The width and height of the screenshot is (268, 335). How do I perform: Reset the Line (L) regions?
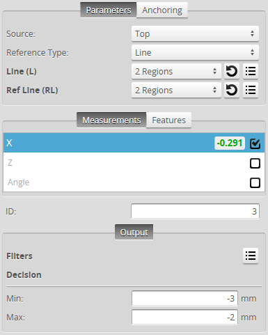point(232,71)
